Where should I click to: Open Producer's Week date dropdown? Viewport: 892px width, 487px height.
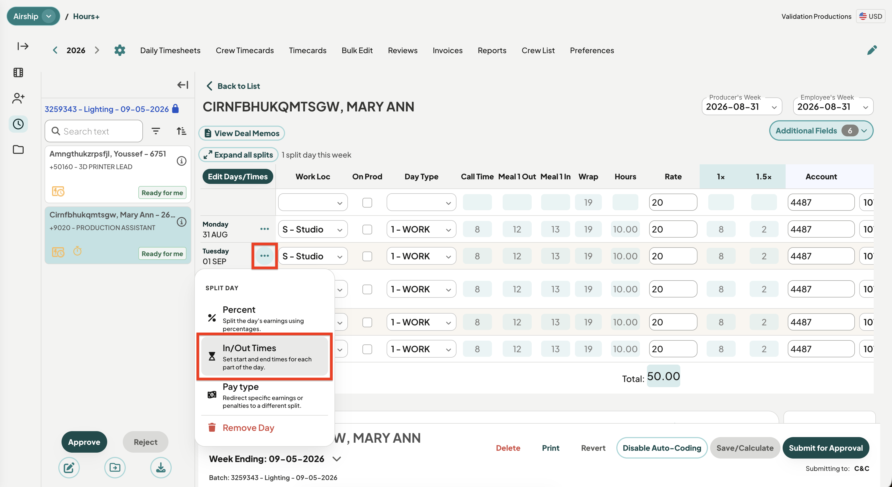[x=742, y=107]
